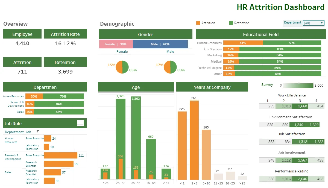Select the 225 bar for under 1 year
The width and height of the screenshot is (328, 188).
click(x=182, y=145)
